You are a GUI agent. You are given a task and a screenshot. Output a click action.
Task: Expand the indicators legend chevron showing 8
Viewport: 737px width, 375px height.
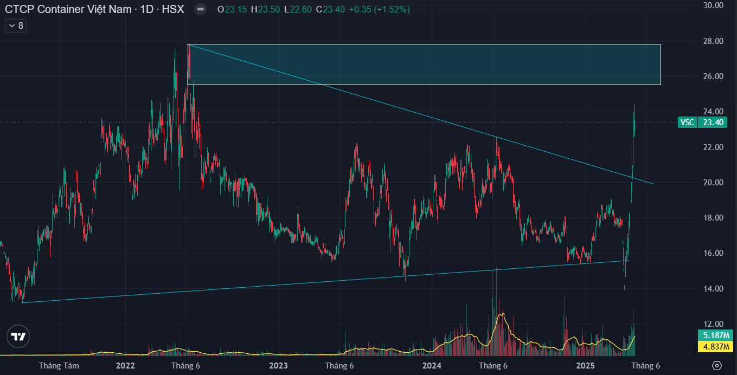(16, 25)
